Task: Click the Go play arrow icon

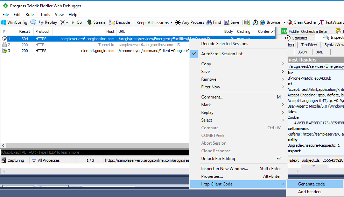Action: 73,22
